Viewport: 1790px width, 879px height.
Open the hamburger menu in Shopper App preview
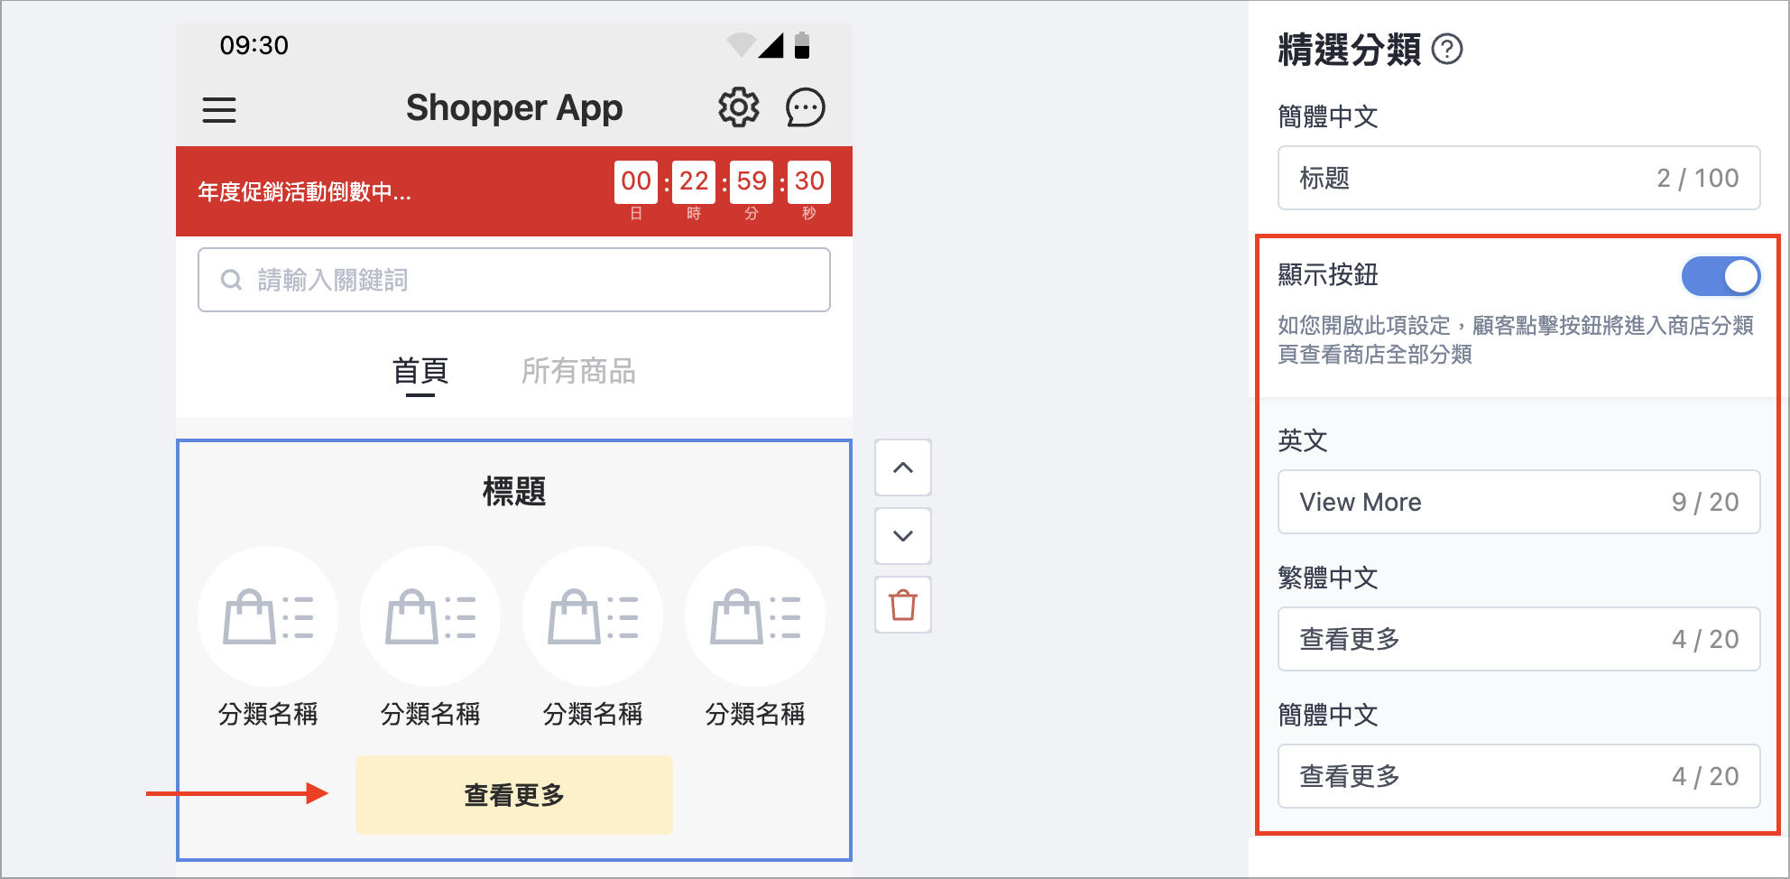(219, 110)
